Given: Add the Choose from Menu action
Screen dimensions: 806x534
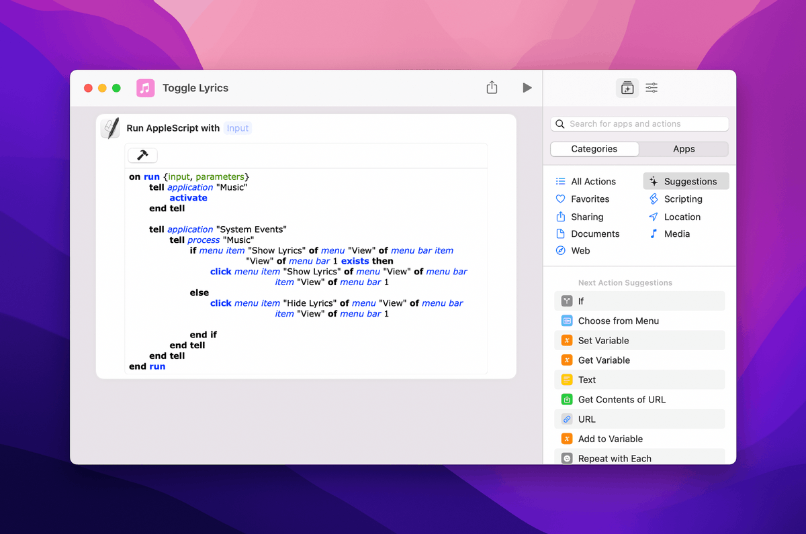Looking at the screenshot, I should [639, 321].
